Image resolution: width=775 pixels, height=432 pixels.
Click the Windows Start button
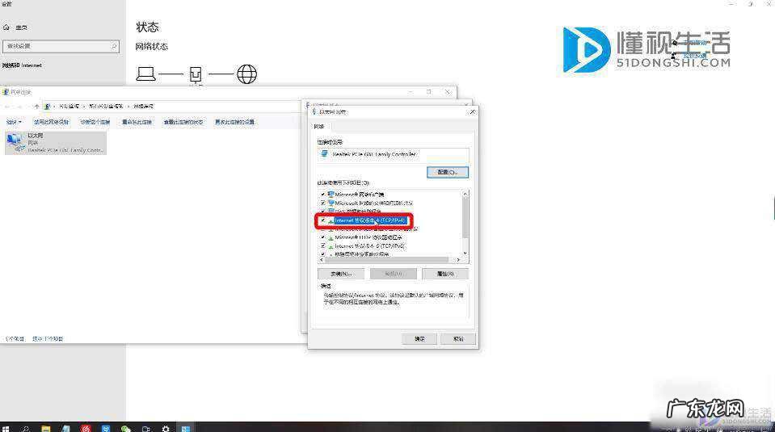6,429
